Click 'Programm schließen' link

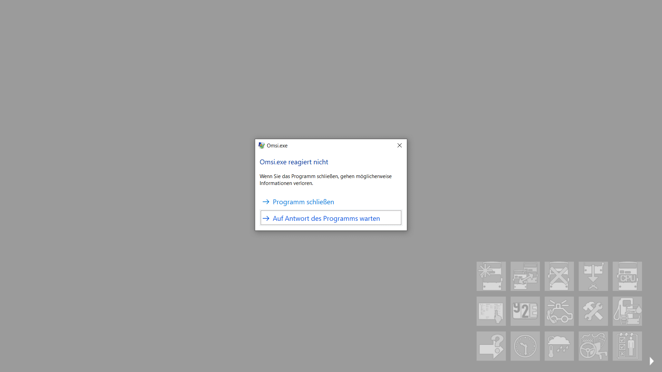tap(303, 202)
